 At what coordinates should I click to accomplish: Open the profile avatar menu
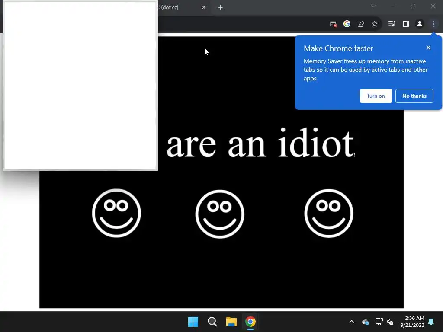click(420, 24)
